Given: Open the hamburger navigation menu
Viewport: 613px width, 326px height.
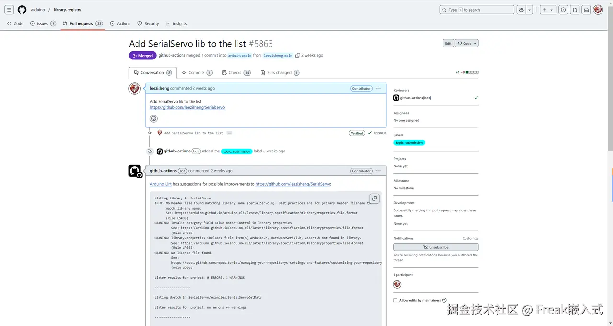Looking at the screenshot, I should coord(9,10).
